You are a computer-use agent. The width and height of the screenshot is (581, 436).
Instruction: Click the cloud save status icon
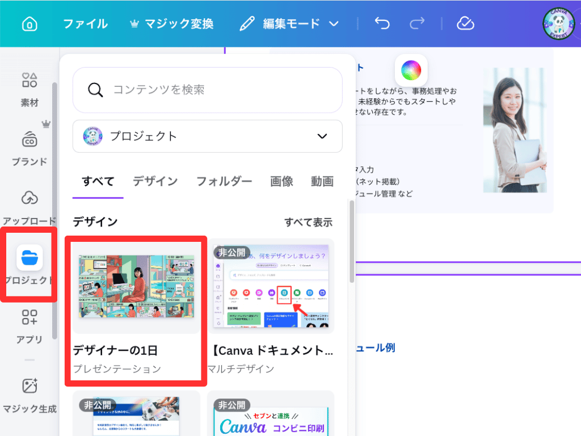[x=465, y=23]
